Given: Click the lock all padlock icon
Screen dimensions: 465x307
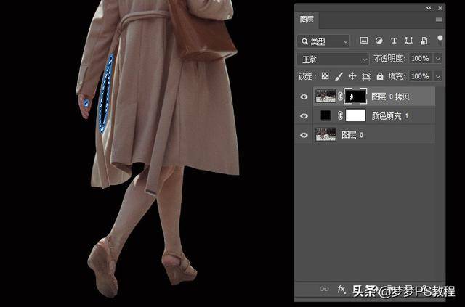Looking at the screenshot, I should 379,76.
